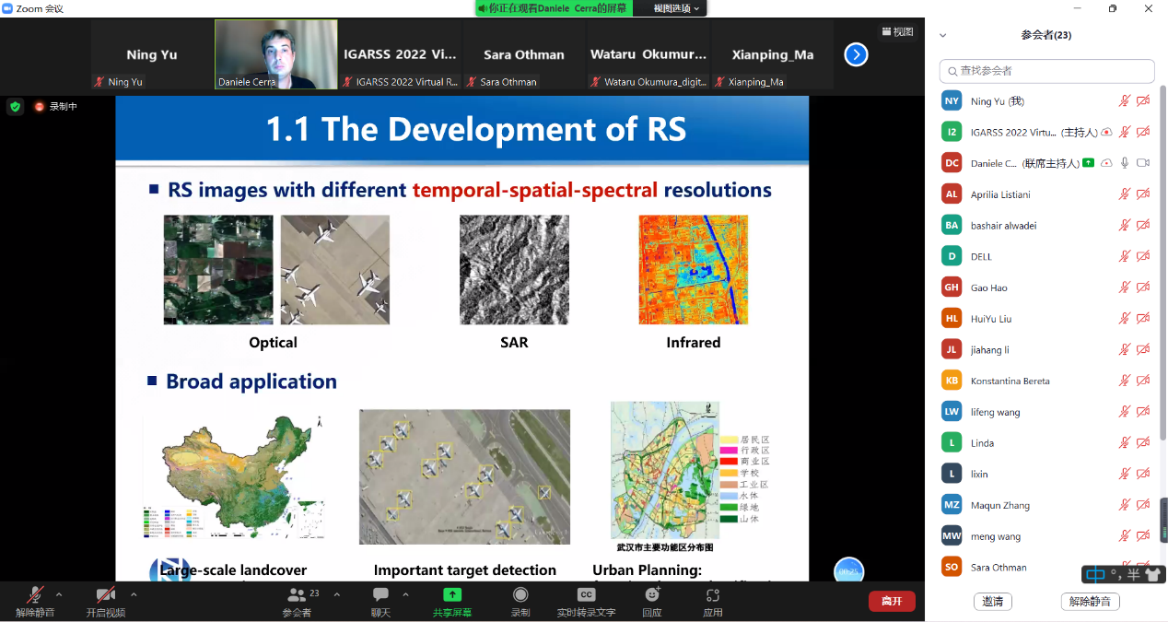1168x622 pixels.
Task: Open live transcription (实时转录文字) CC icon
Action: click(x=586, y=595)
